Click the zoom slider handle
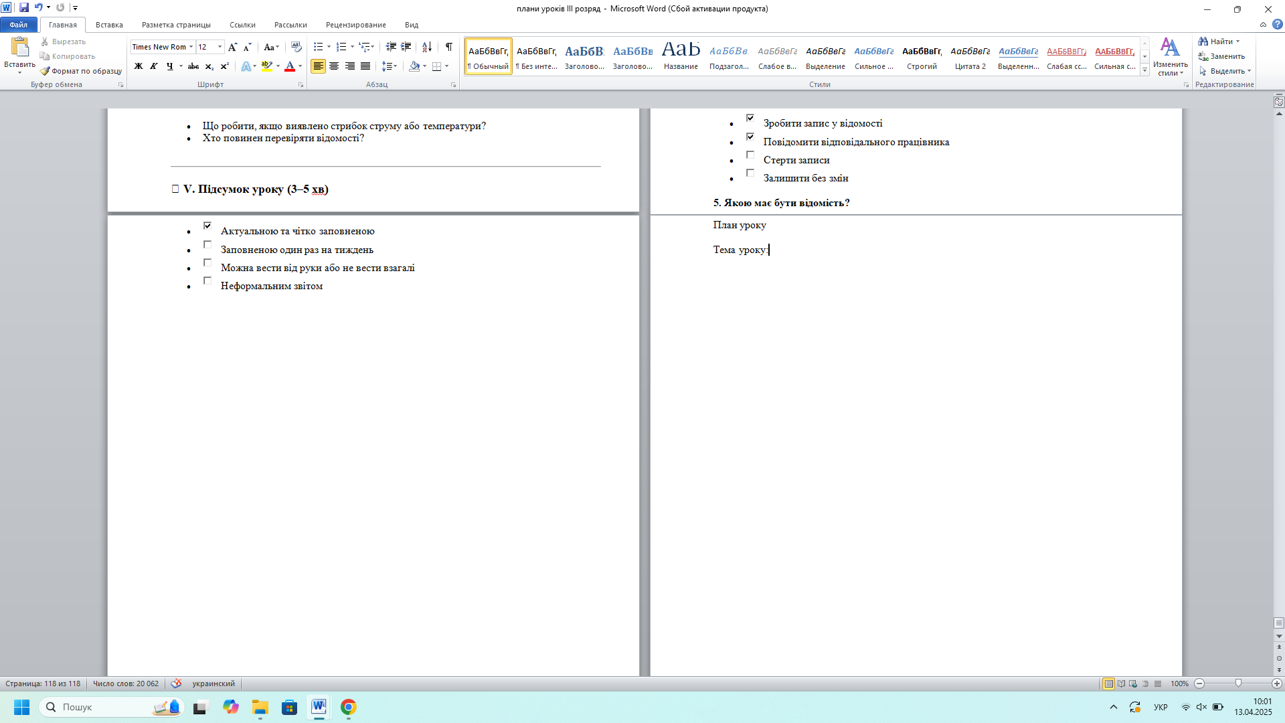The height and width of the screenshot is (723, 1285). tap(1238, 684)
